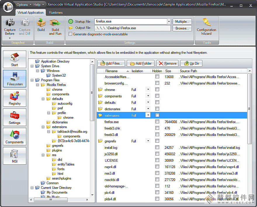257x207 pixels.
Task: Click the Add Folder button
Action: [141, 63]
